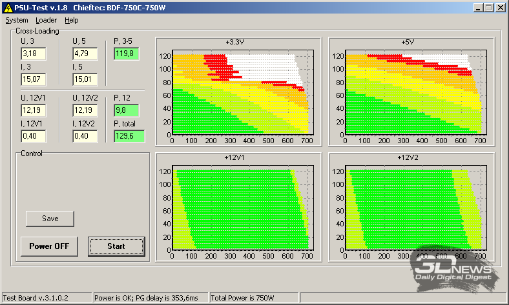The width and height of the screenshot is (509, 305).
Task: Click the +5V cross-load chart
Action: click(411, 92)
